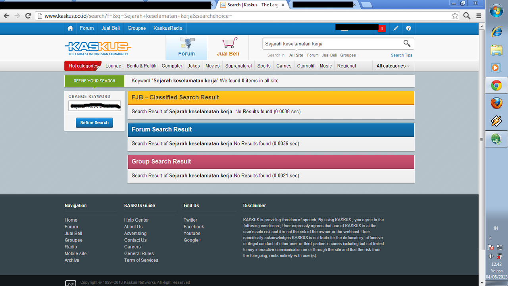Click the Change Keyword input field
The image size is (508, 286).
click(94, 106)
